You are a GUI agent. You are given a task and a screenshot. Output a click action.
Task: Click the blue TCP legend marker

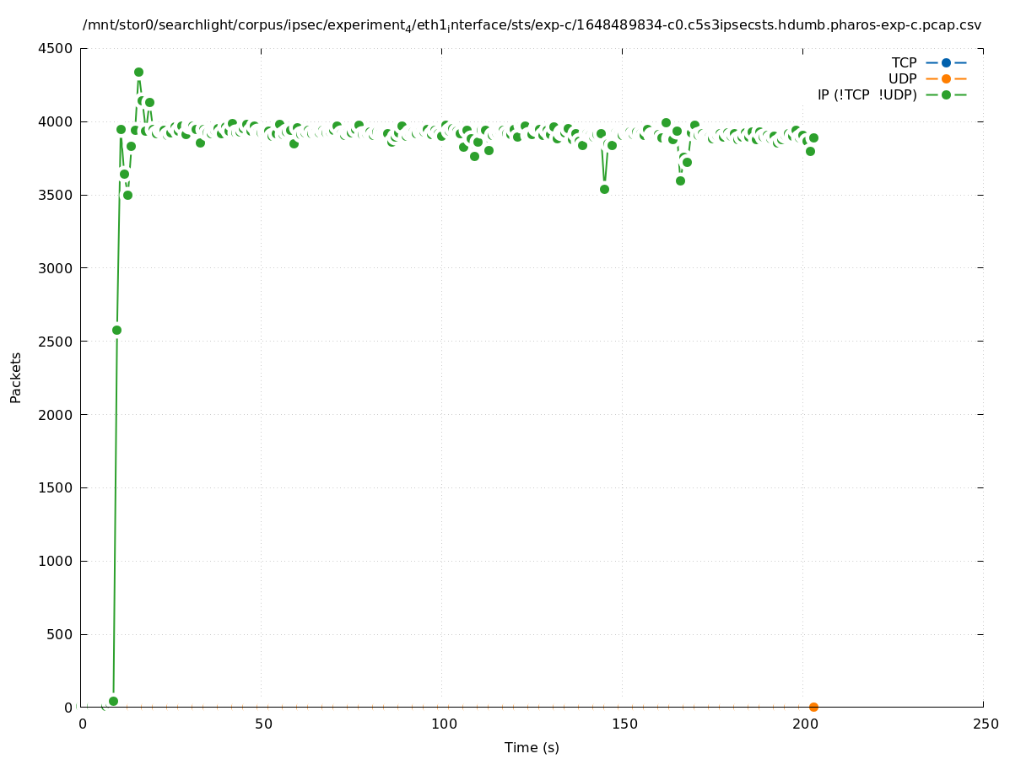pyautogui.click(x=946, y=62)
